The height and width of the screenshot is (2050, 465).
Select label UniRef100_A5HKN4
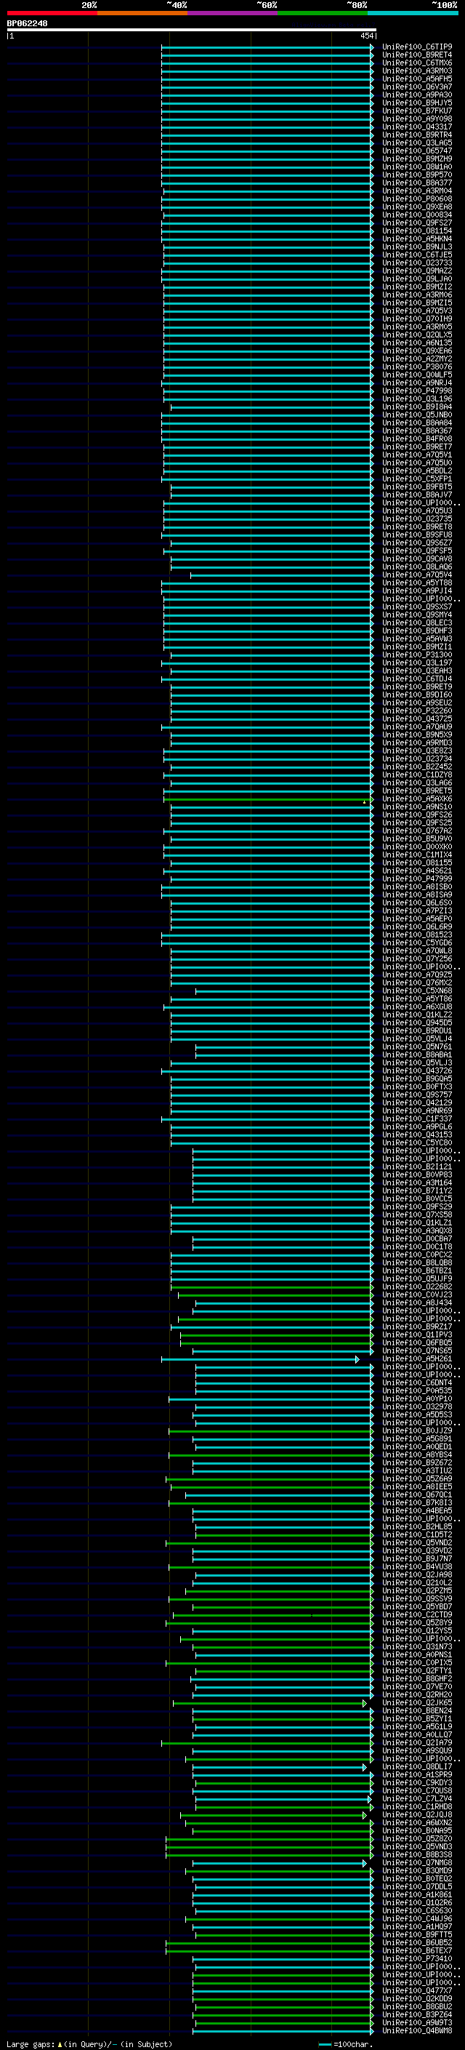tap(417, 239)
